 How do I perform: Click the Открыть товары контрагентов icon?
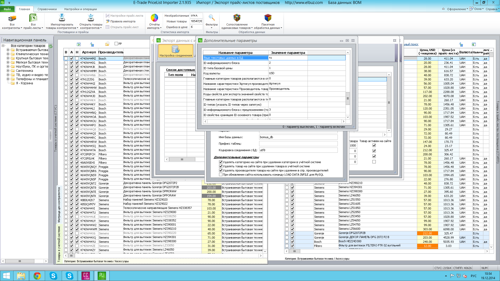coord(91,18)
